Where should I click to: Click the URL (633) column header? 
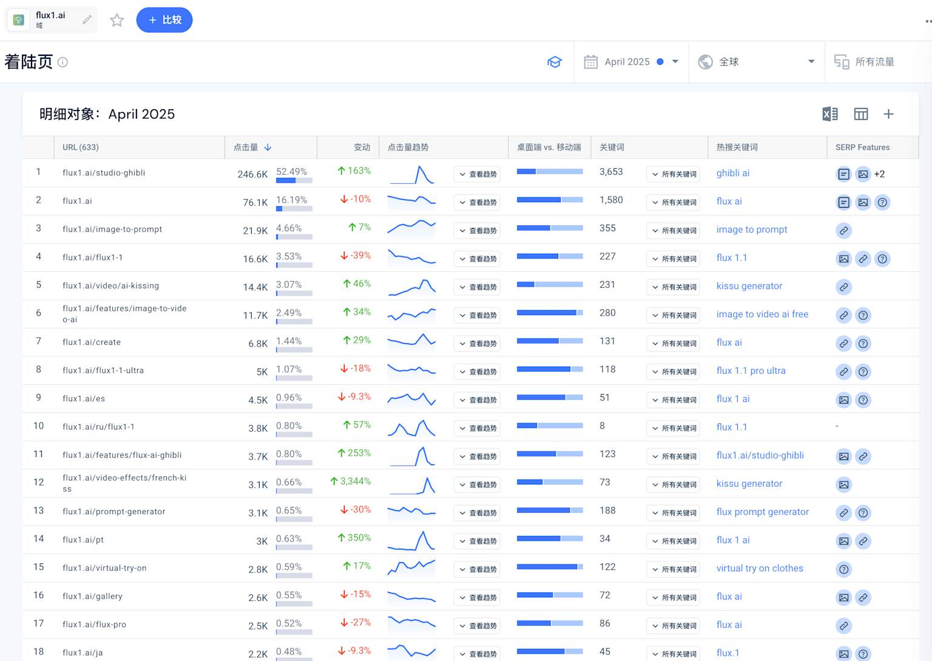[81, 147]
